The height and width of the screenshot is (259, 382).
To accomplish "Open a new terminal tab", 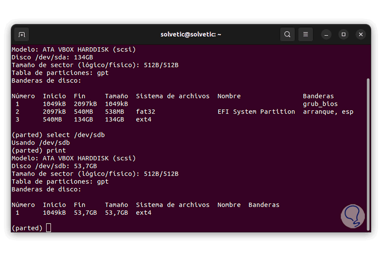I will point(21,35).
